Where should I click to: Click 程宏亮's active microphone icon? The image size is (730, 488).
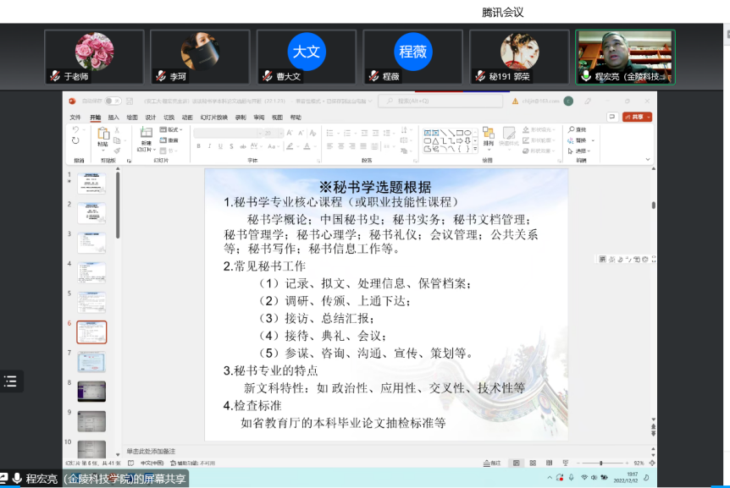586,76
